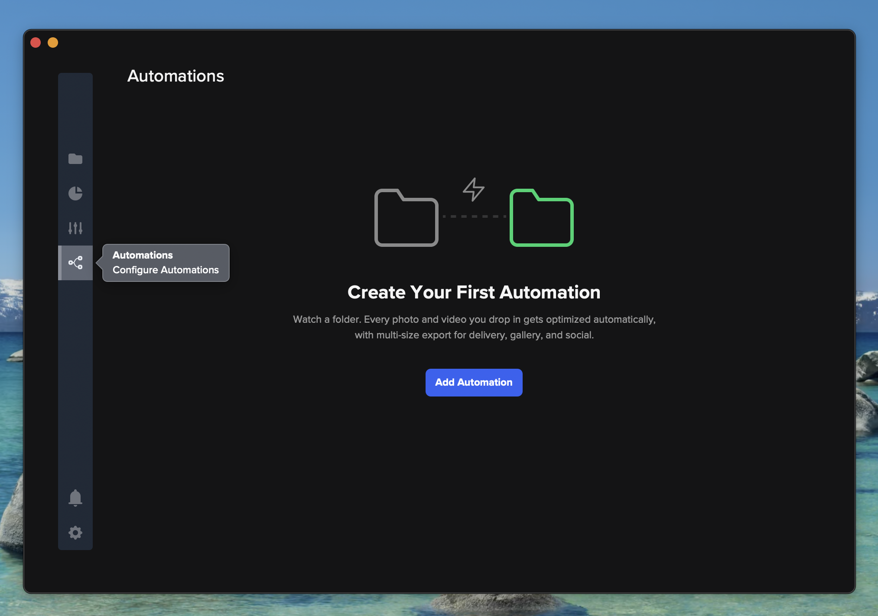Click the 'Watch a folder' description text
Viewport: 878px width, 616px height.
point(474,327)
